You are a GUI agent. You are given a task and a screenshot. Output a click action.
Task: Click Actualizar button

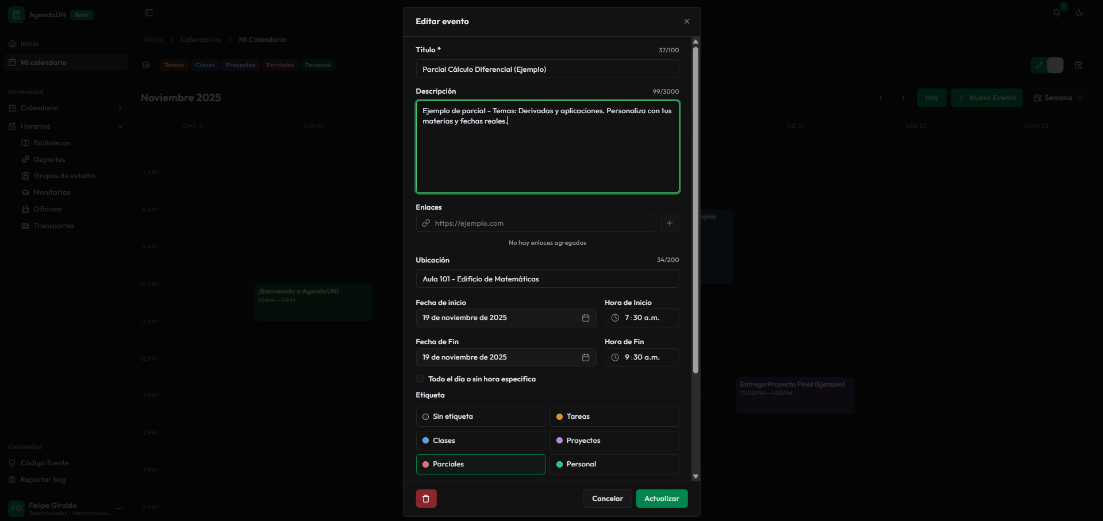click(x=662, y=499)
